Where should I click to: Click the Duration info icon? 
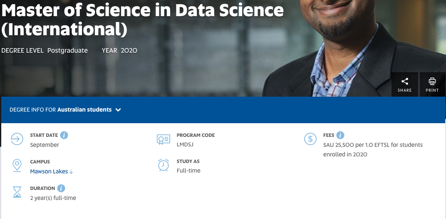(61, 188)
